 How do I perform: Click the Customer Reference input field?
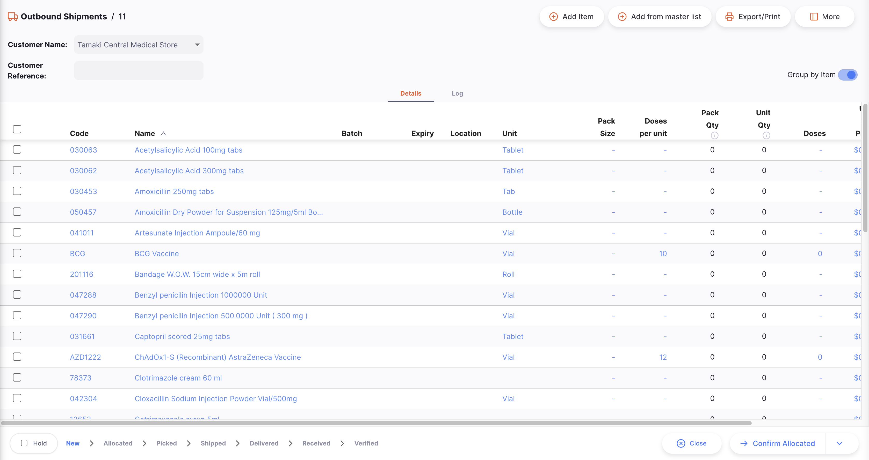(x=139, y=70)
